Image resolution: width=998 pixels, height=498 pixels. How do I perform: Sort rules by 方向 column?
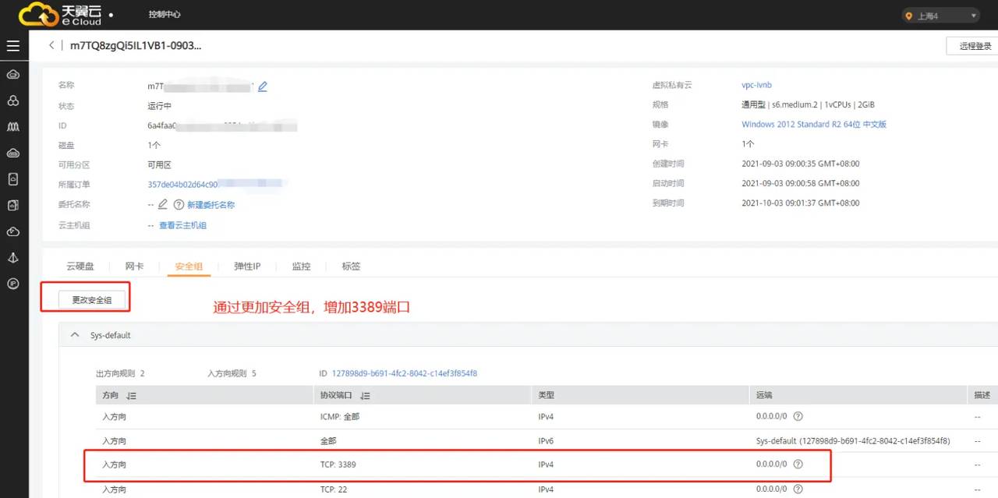131,395
